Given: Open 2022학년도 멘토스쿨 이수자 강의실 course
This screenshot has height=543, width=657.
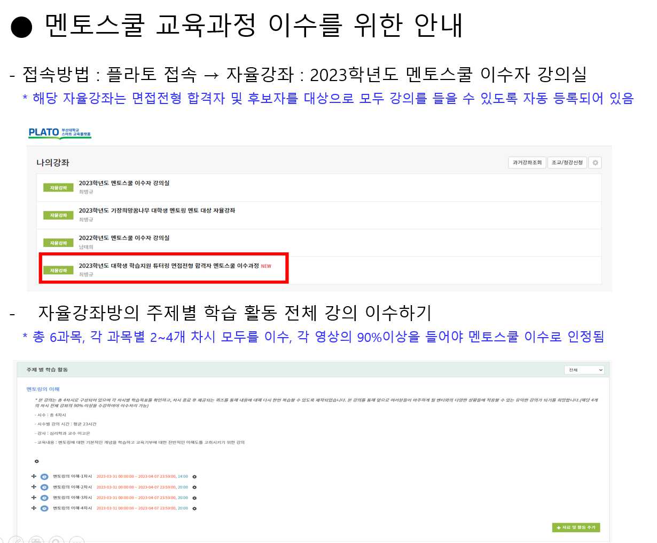Looking at the screenshot, I should click(x=124, y=238).
